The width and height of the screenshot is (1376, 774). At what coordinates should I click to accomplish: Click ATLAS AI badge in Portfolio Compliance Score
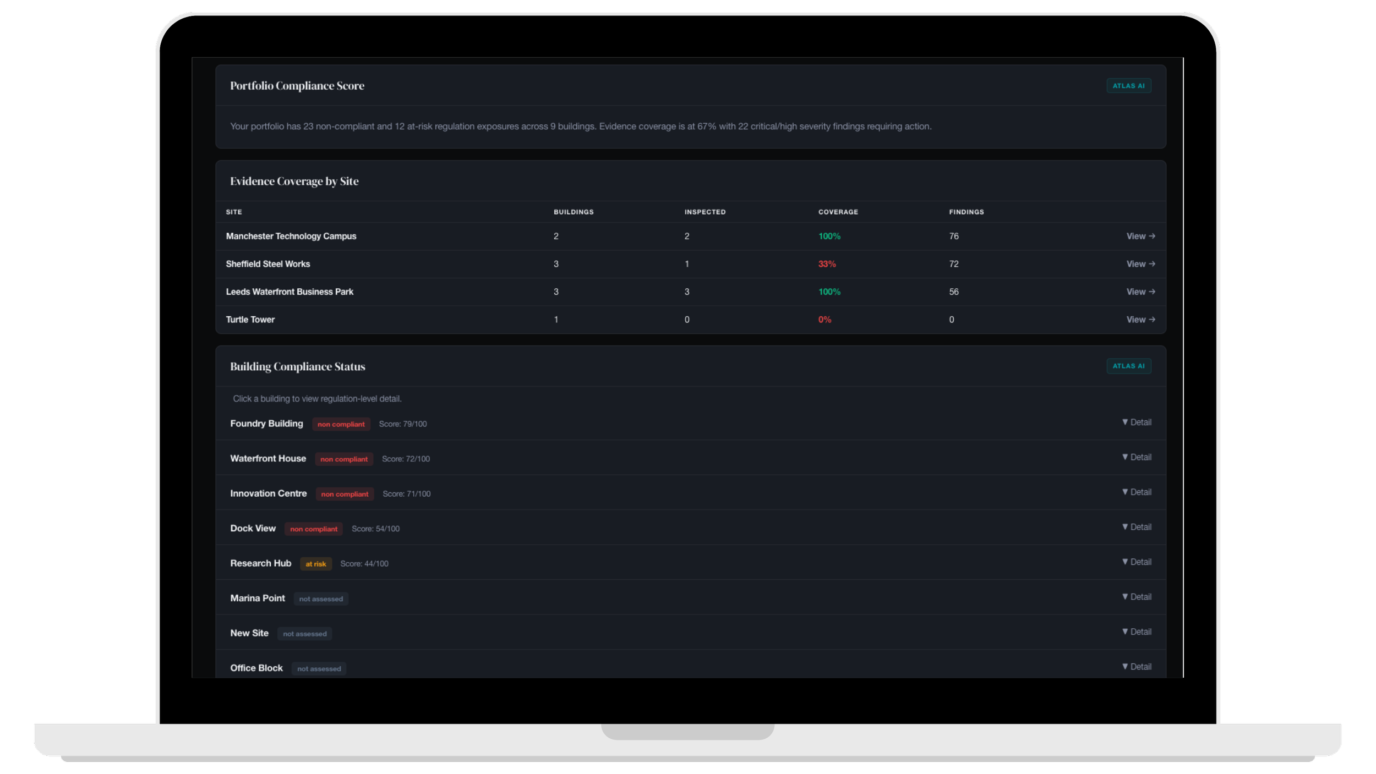pyautogui.click(x=1128, y=86)
